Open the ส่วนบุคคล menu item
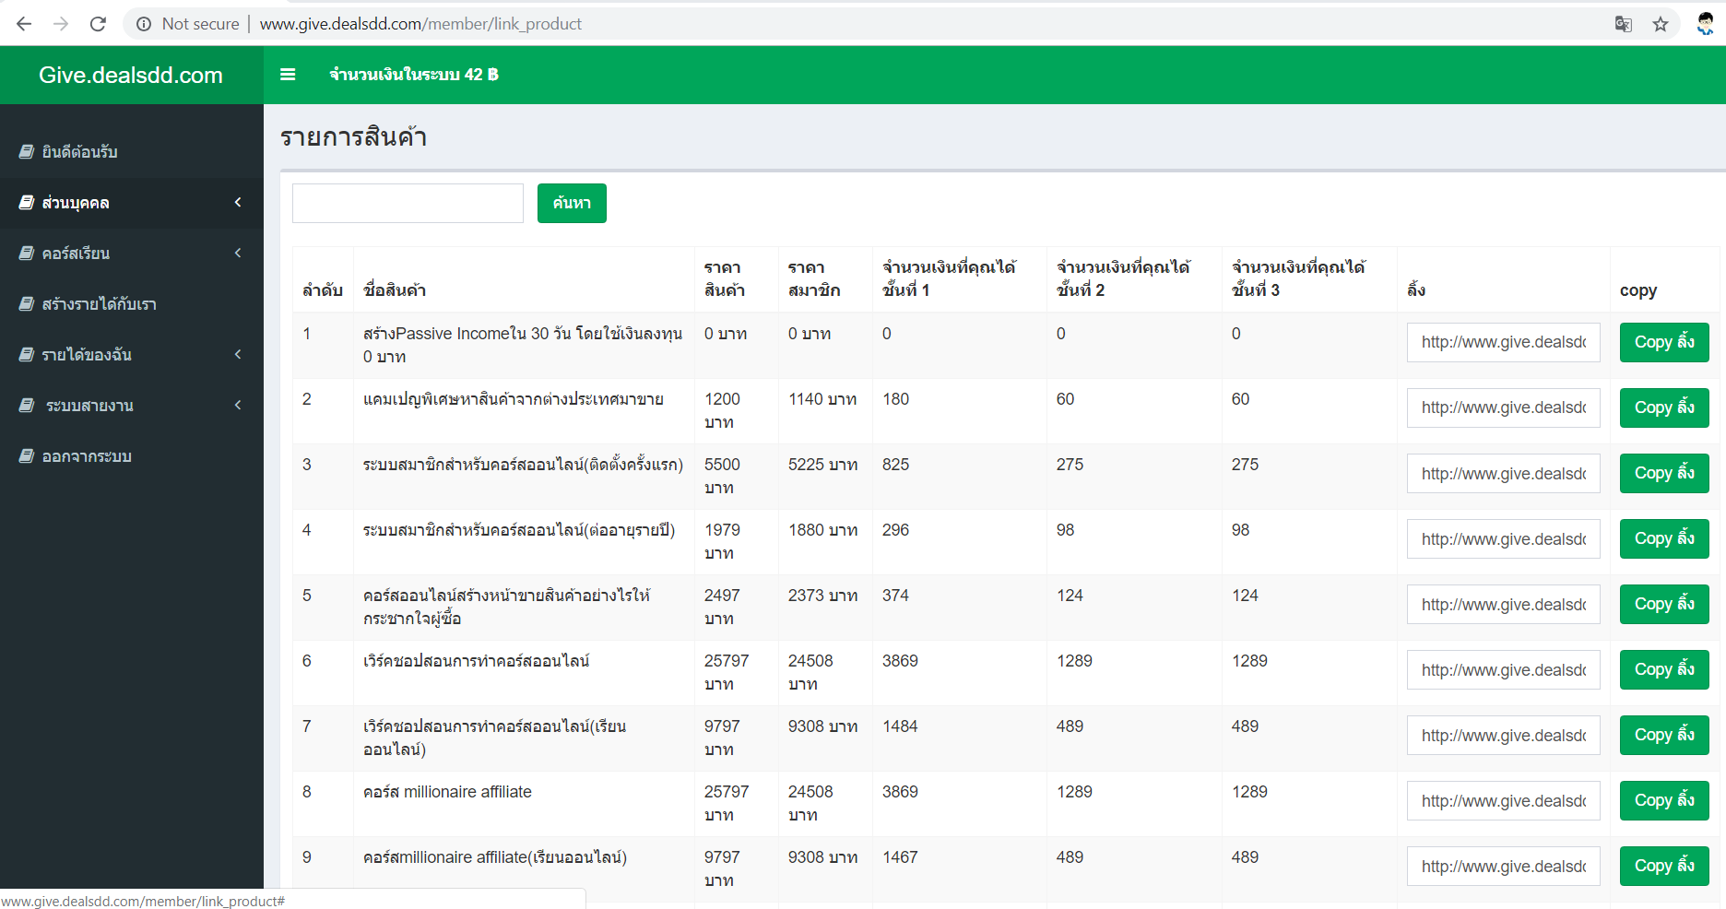 132,202
